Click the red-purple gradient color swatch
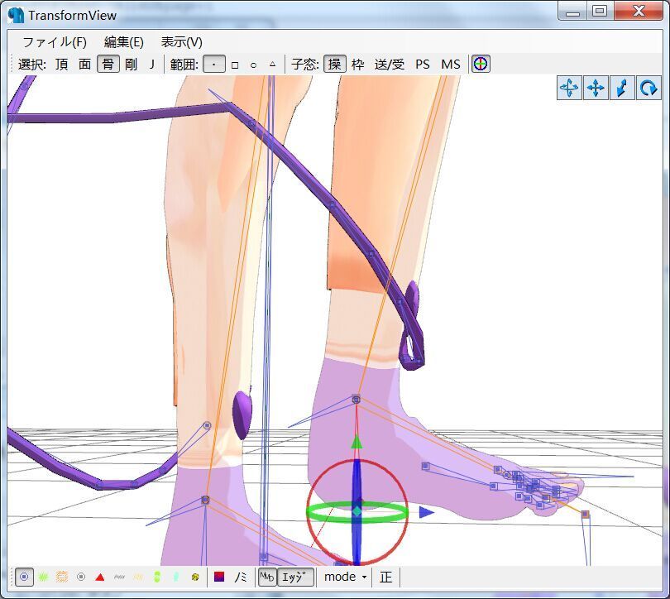670x599 pixels. tap(219, 577)
